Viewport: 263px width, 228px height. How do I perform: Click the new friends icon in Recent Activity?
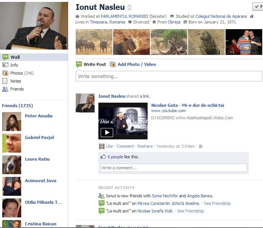click(x=101, y=196)
